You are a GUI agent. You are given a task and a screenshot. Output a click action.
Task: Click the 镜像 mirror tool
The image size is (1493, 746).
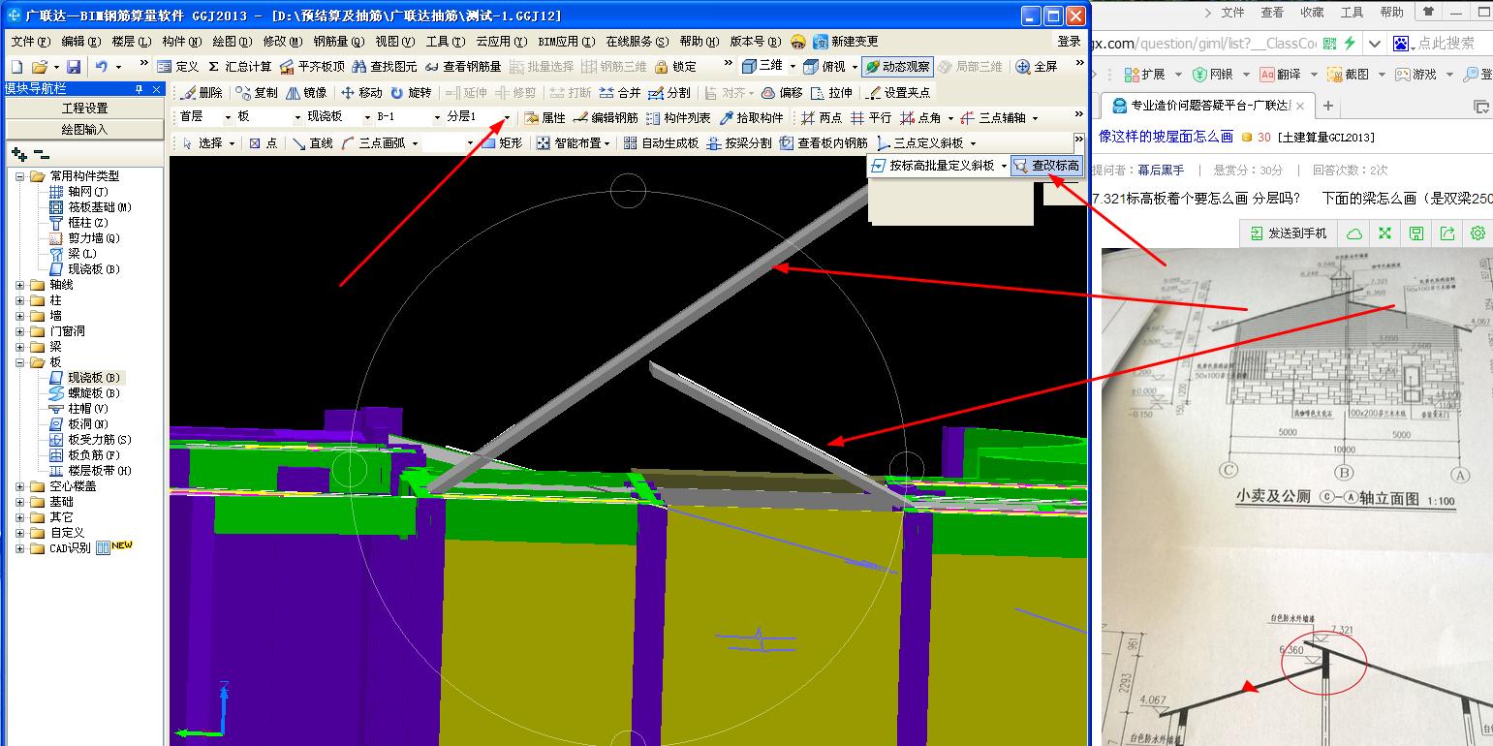pyautogui.click(x=306, y=93)
